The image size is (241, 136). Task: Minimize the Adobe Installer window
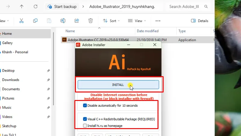point(129,45)
